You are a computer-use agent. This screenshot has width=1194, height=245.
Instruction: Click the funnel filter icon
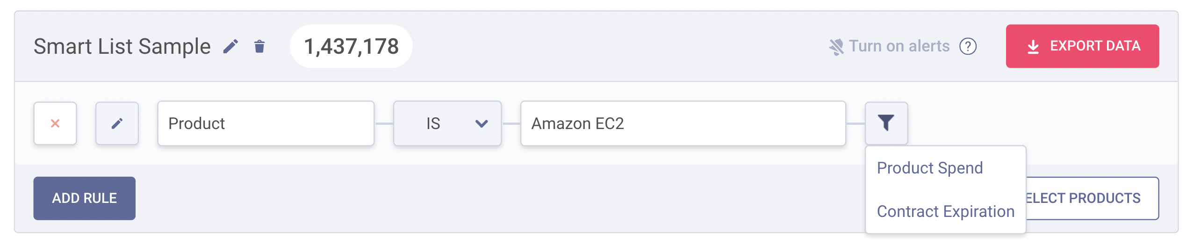(886, 123)
